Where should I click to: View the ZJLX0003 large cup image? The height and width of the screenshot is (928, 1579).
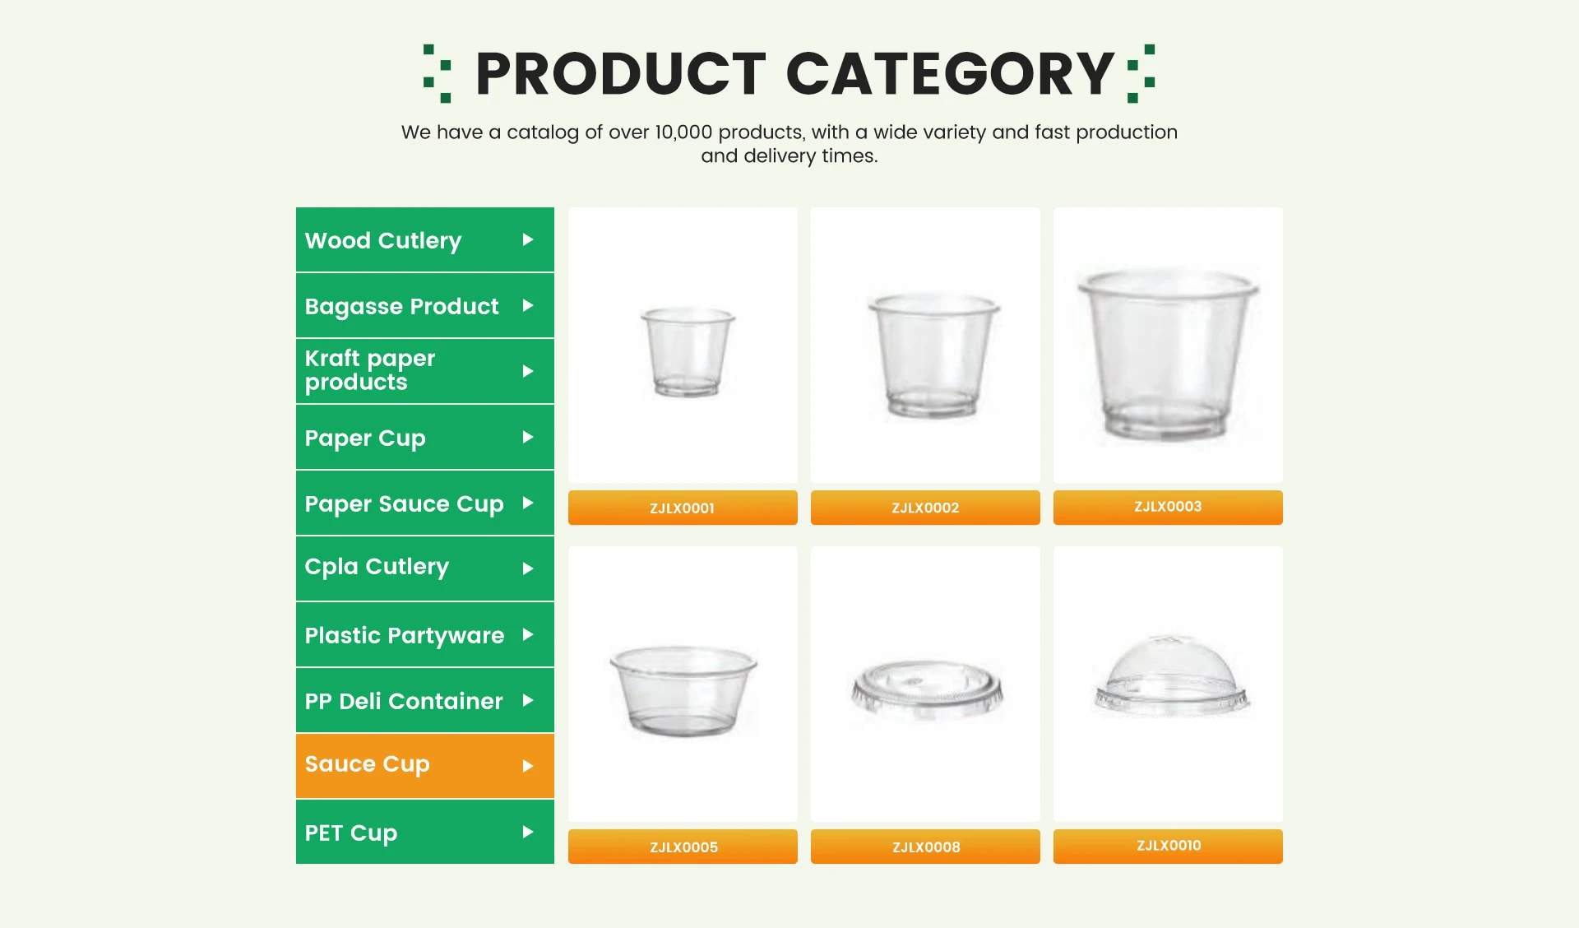click(x=1168, y=352)
